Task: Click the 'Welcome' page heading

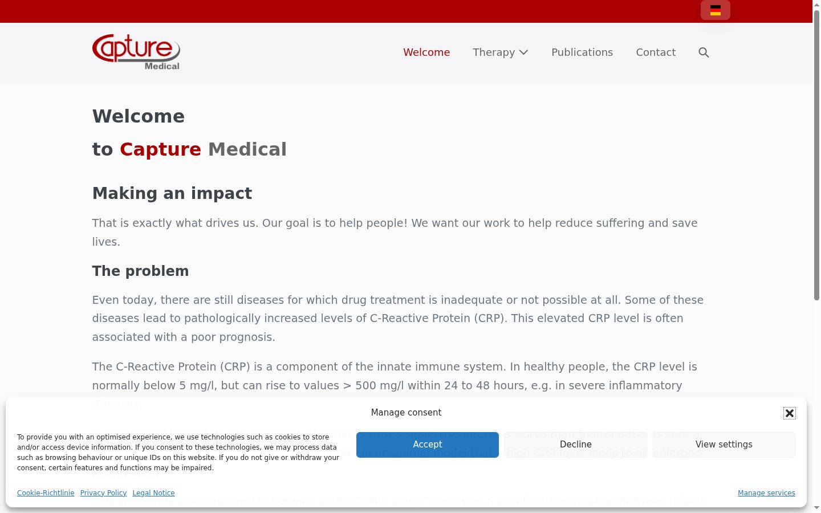Action: tap(139, 116)
